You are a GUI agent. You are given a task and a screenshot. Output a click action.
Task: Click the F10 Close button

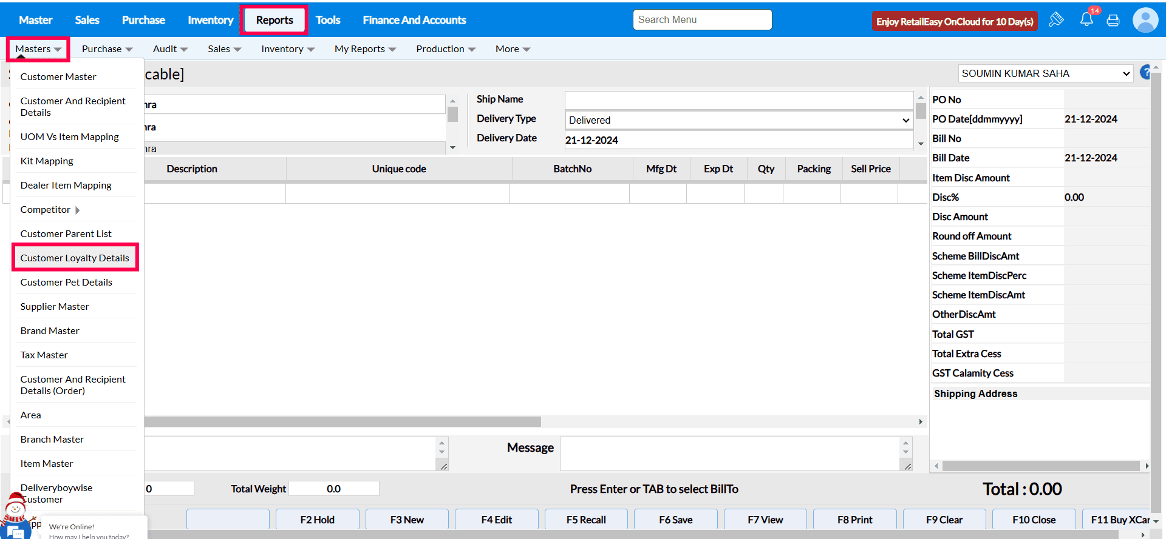coord(1034,520)
